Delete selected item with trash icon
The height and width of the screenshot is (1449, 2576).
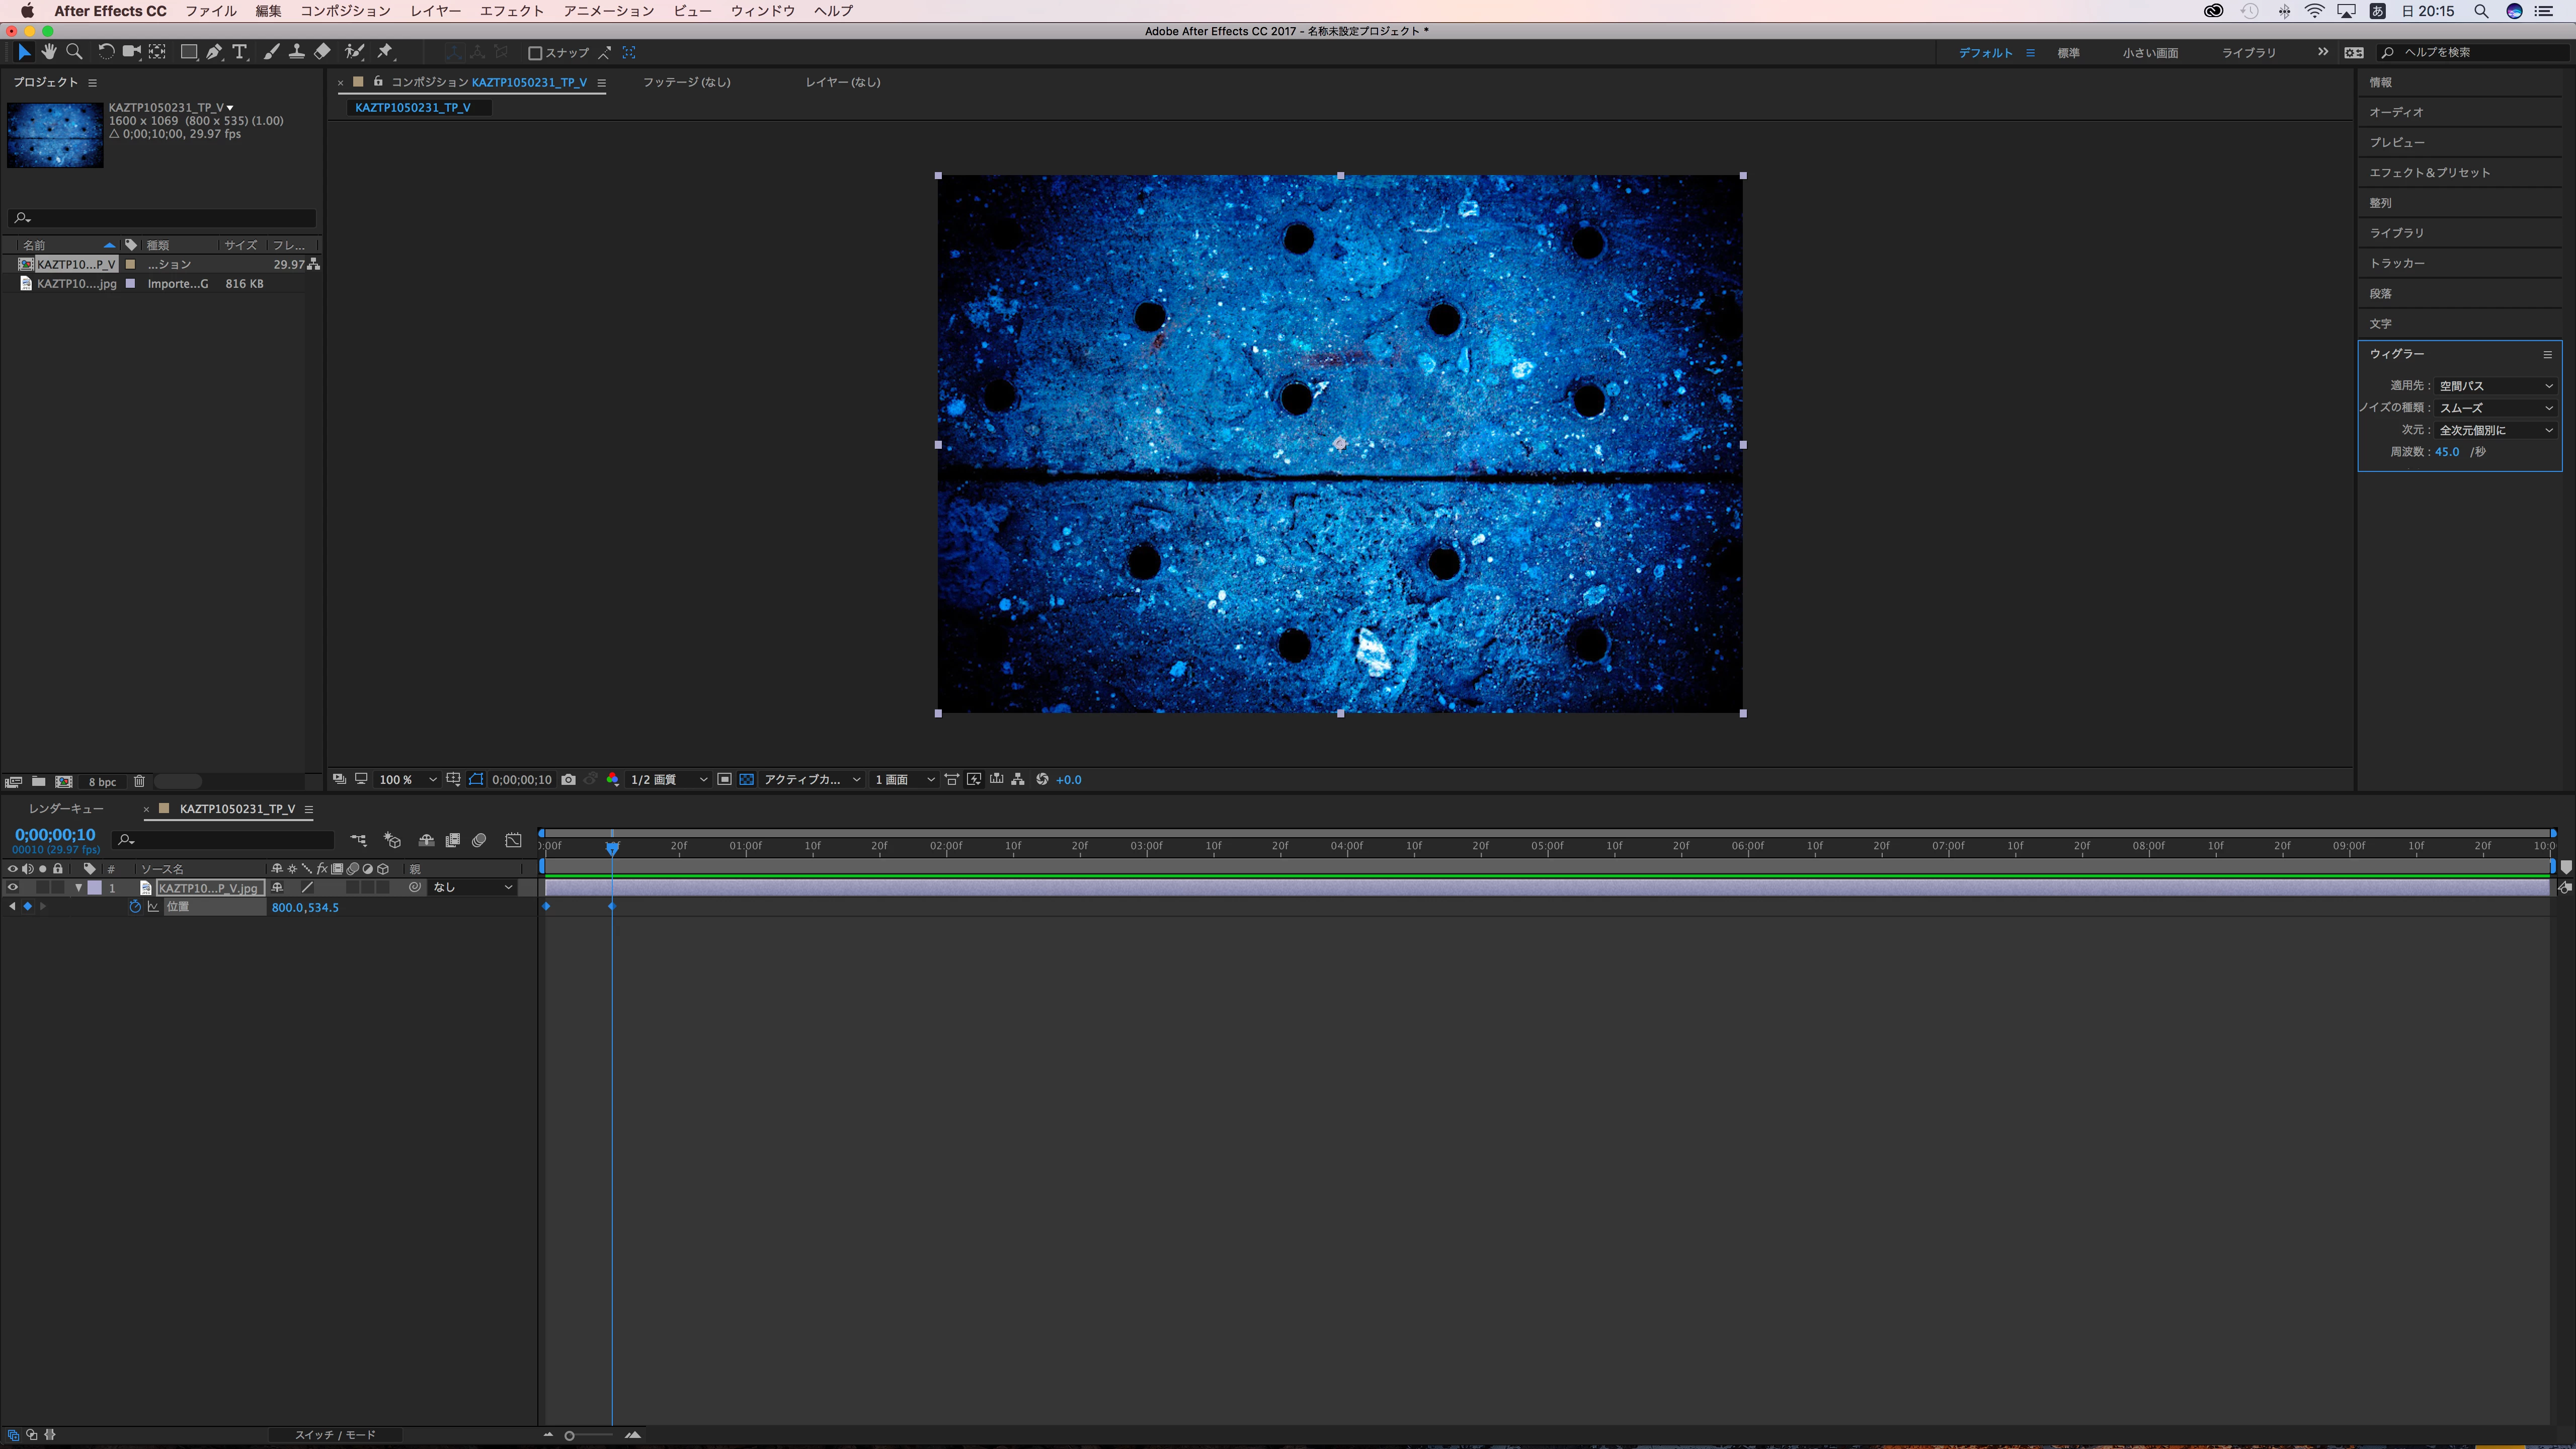click(x=139, y=782)
